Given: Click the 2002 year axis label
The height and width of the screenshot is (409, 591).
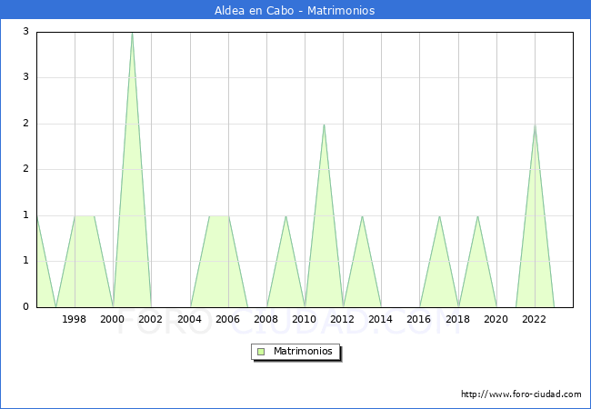Looking at the screenshot, I should (x=151, y=319).
